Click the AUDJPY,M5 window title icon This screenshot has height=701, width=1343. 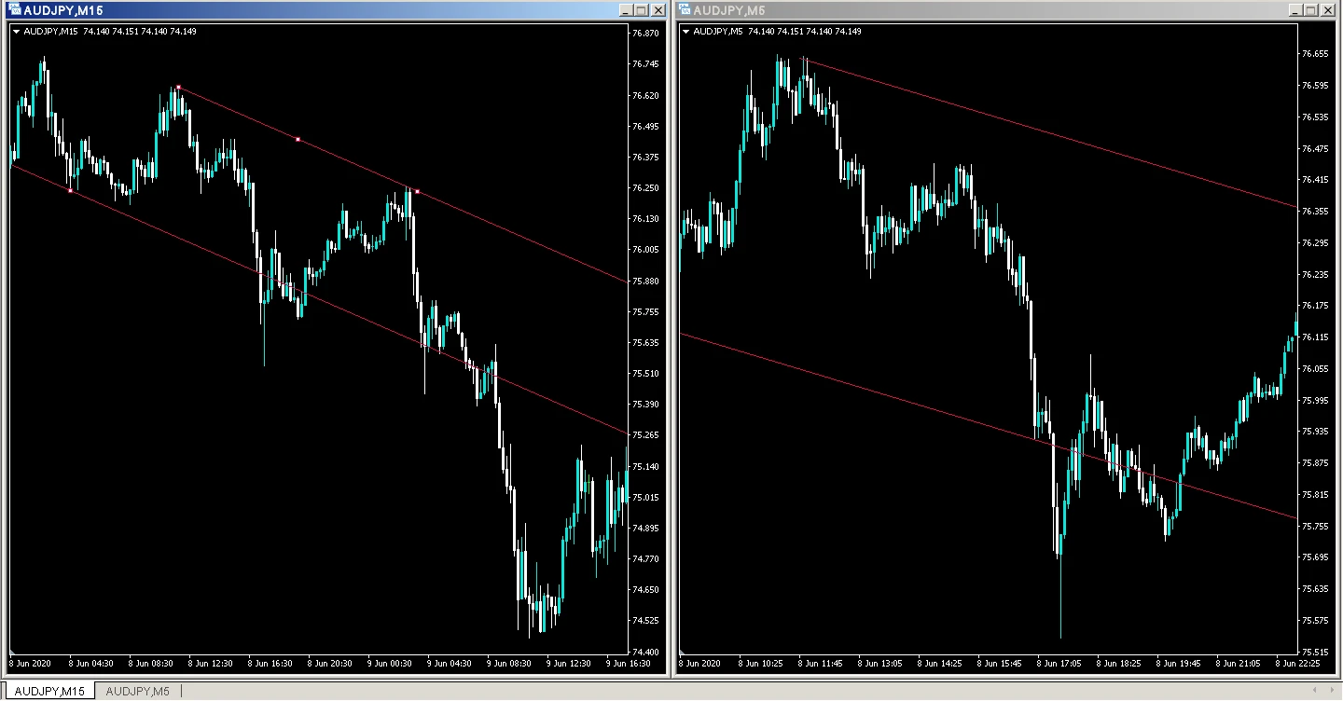click(685, 10)
